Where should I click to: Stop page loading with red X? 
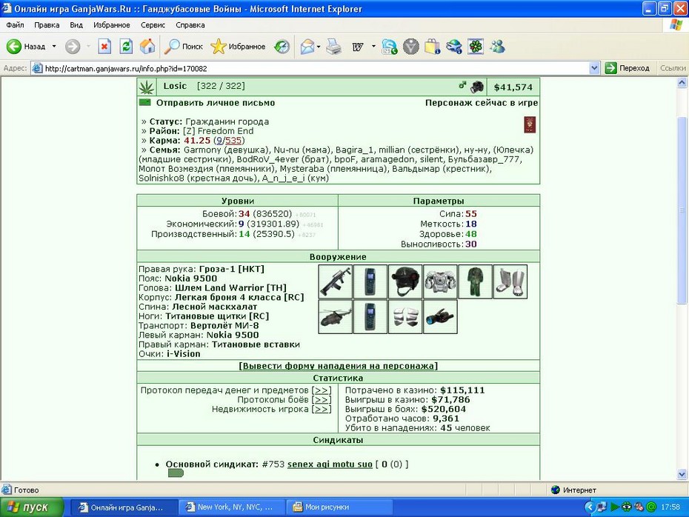[104, 46]
